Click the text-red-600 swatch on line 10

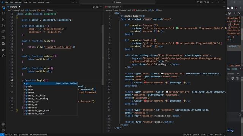click(x=177, y=43)
